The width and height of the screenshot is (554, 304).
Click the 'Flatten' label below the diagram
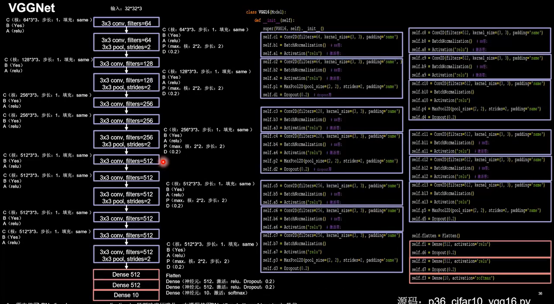tap(174, 275)
